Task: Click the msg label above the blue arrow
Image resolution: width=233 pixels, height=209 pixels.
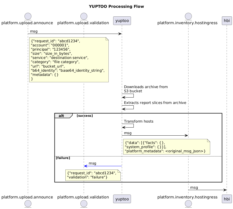Action: tap(92, 163)
